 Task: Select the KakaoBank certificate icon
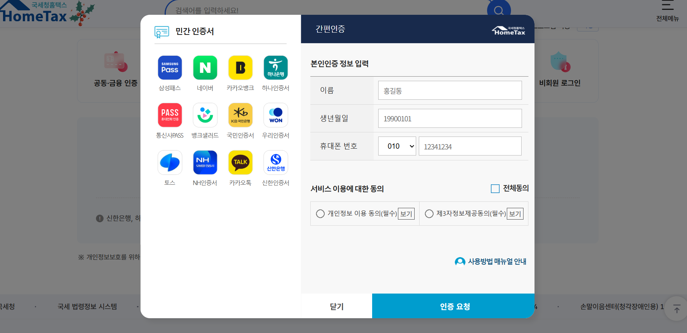click(240, 68)
